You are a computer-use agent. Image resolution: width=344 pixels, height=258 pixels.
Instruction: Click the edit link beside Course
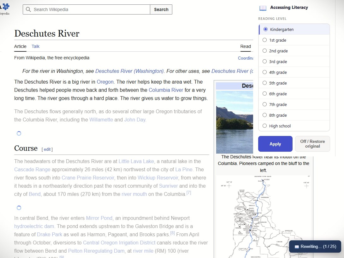(x=47, y=149)
